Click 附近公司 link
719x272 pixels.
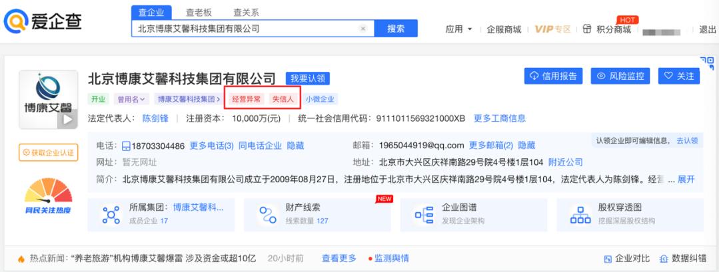click(x=565, y=162)
